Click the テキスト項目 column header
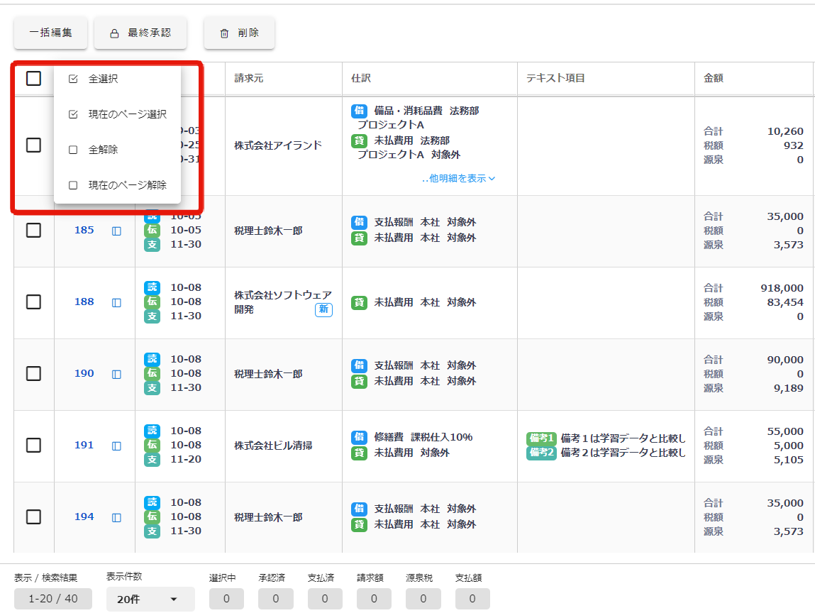815x613 pixels. point(555,79)
